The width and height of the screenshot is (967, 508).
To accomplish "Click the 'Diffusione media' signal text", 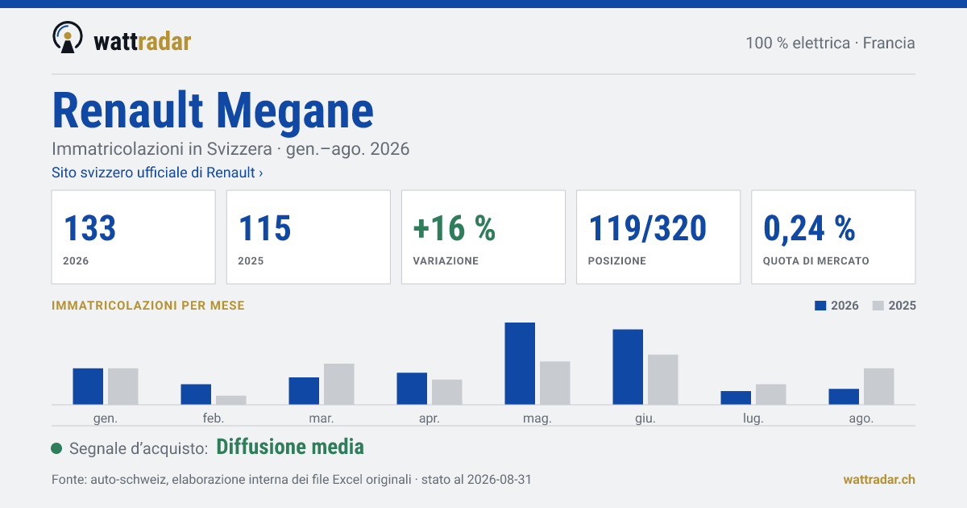I will (x=290, y=448).
